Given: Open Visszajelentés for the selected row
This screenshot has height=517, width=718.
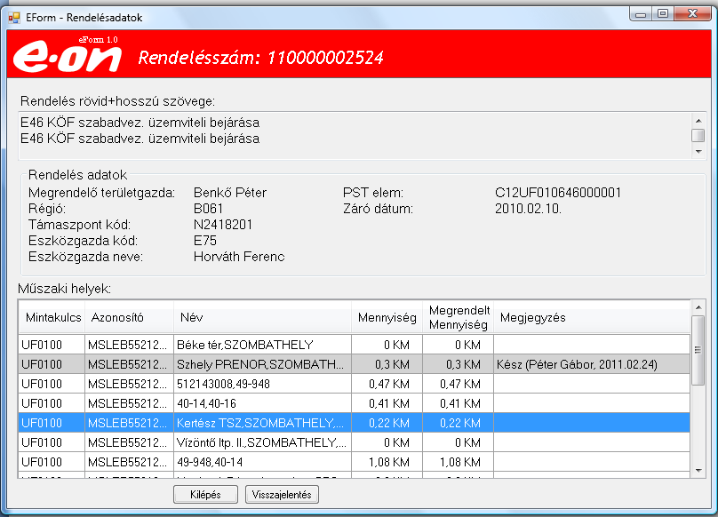Looking at the screenshot, I should pos(282,495).
